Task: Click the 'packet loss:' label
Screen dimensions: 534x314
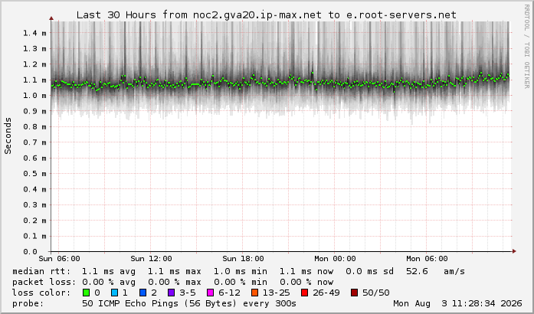Action: point(44,282)
